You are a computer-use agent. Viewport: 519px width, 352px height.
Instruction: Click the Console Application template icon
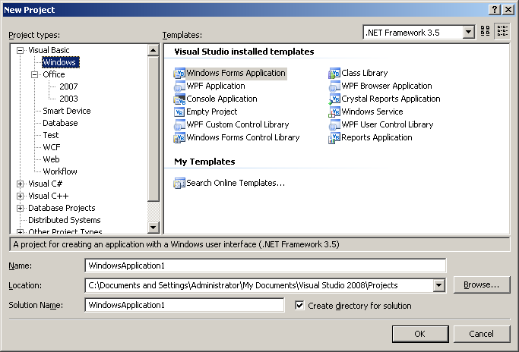point(179,99)
